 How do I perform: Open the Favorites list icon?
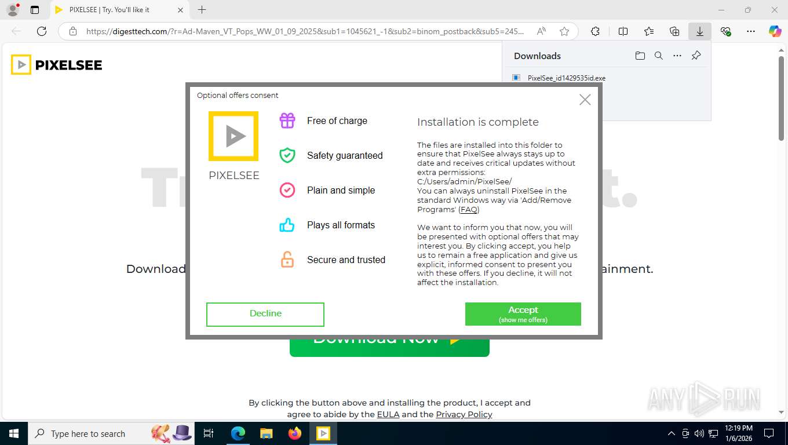pos(648,31)
